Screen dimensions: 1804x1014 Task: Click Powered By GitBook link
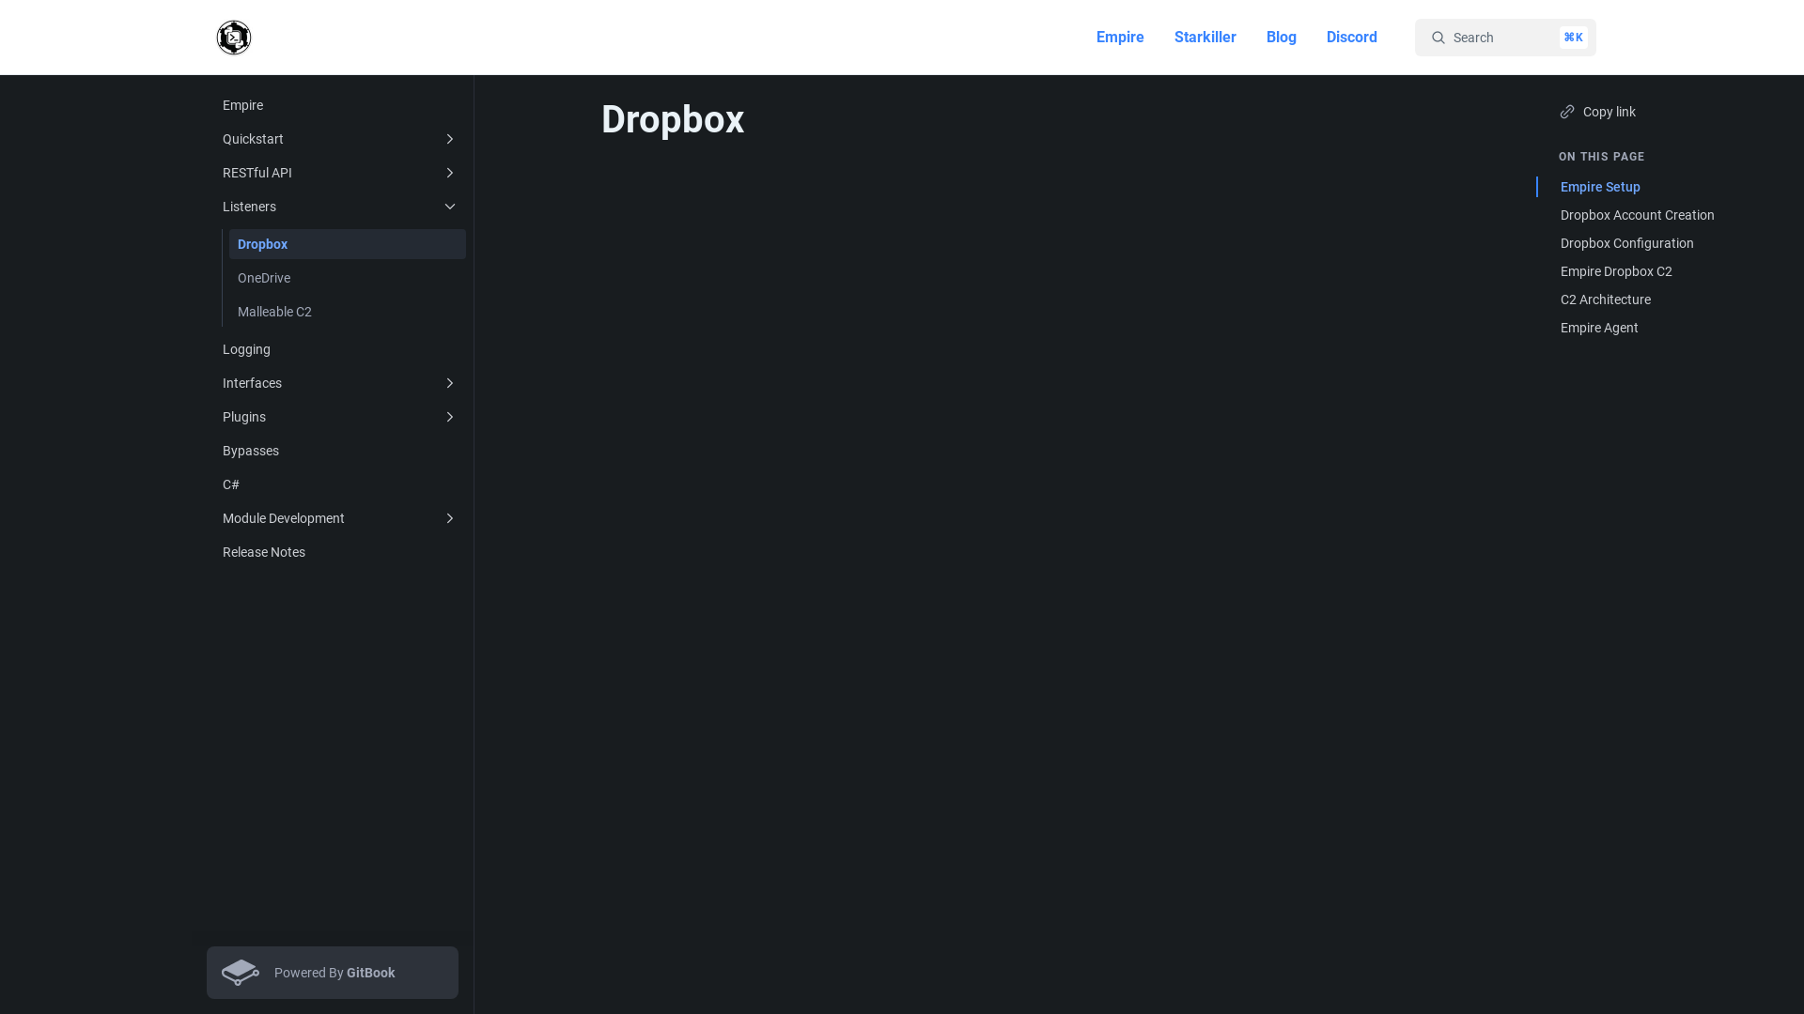point(333,973)
